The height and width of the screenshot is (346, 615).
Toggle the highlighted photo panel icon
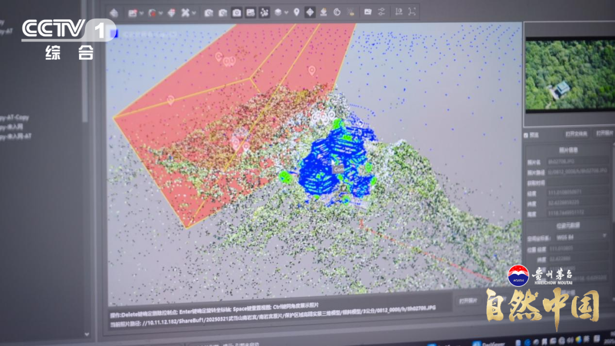pyautogui.click(x=250, y=13)
